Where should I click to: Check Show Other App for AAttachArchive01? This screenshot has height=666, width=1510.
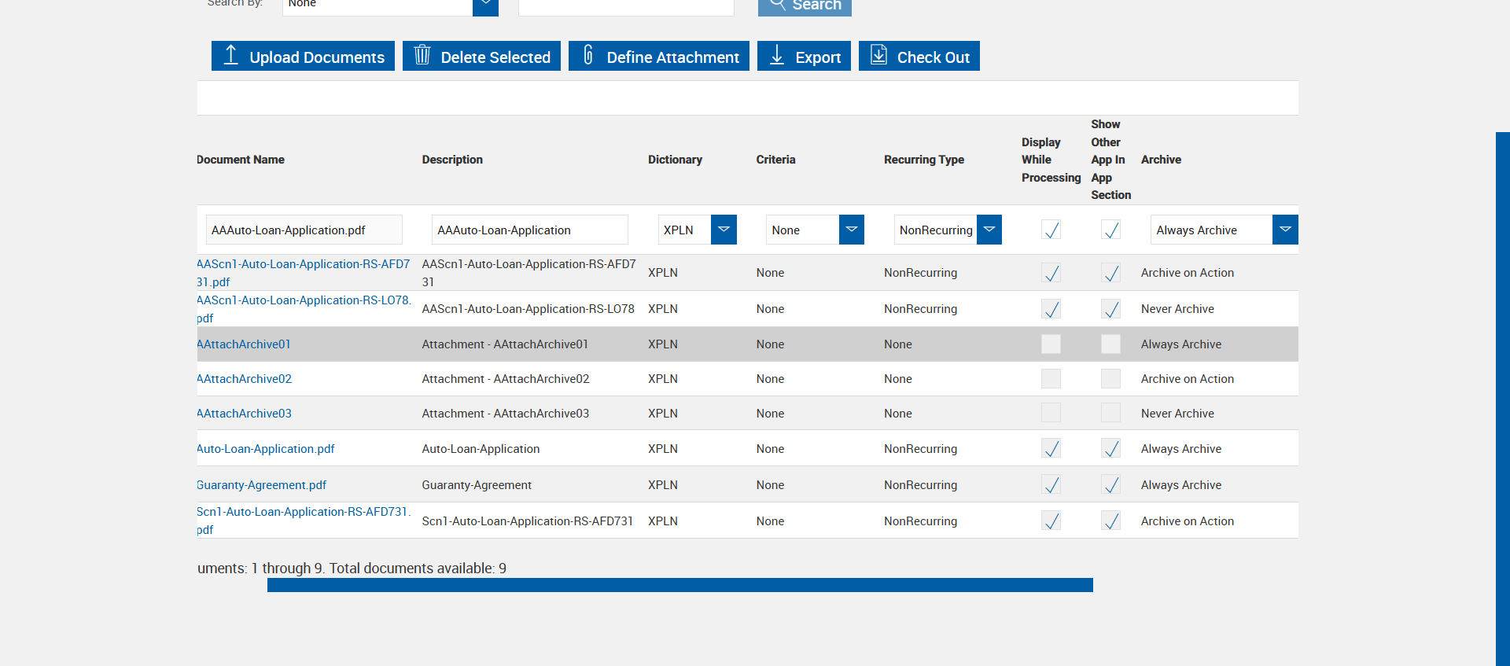click(1110, 344)
